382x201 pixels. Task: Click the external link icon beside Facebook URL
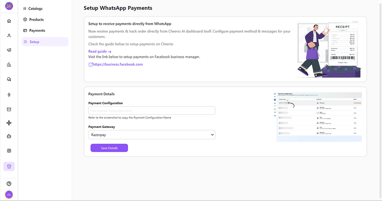[90, 64]
